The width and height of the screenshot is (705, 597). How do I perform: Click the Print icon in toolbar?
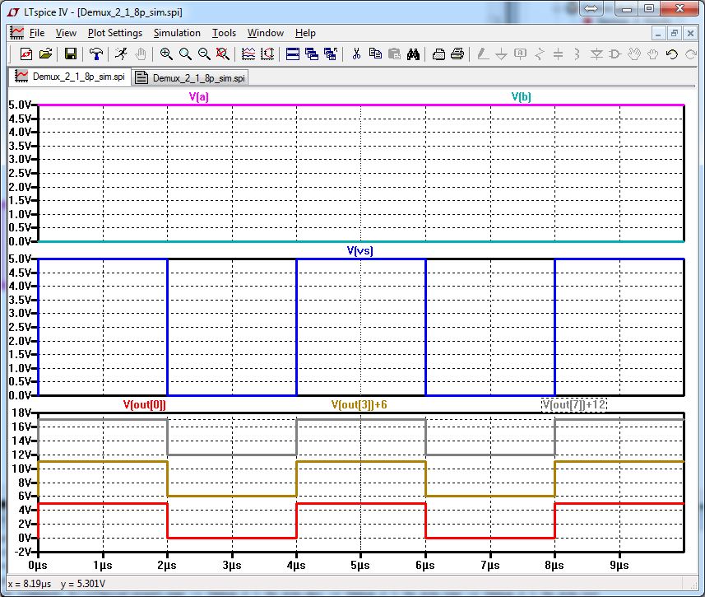tap(457, 54)
